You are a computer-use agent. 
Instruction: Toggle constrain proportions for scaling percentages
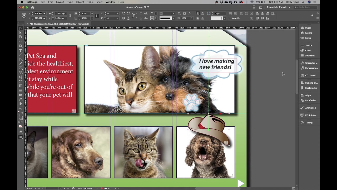click(97, 16)
